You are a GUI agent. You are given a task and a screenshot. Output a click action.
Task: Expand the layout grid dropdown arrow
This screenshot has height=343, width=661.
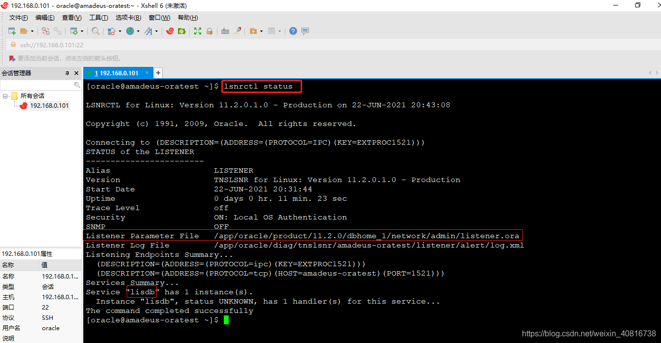[x=279, y=31]
